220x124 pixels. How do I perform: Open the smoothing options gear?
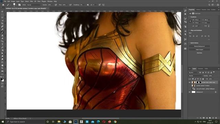pos(88,5)
